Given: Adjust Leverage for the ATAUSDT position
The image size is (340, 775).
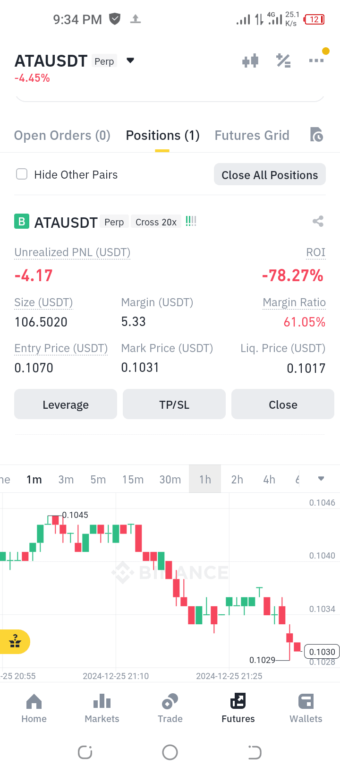Looking at the screenshot, I should (x=66, y=404).
